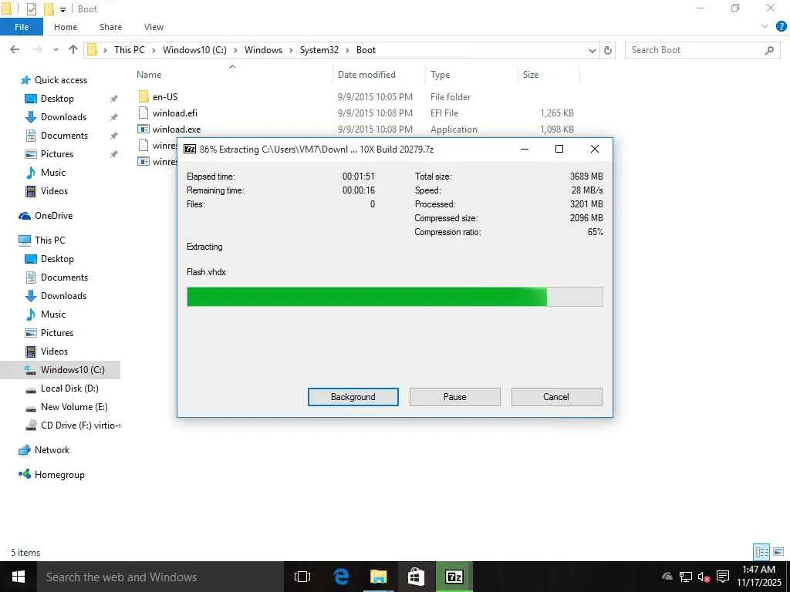This screenshot has width=790, height=592.
Task: Click the search magnifier icon
Action: click(x=769, y=50)
